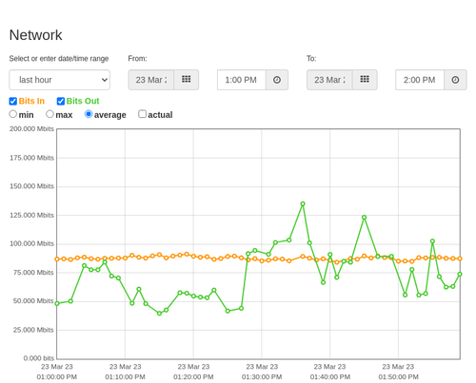Select the min radio button

tap(13, 114)
